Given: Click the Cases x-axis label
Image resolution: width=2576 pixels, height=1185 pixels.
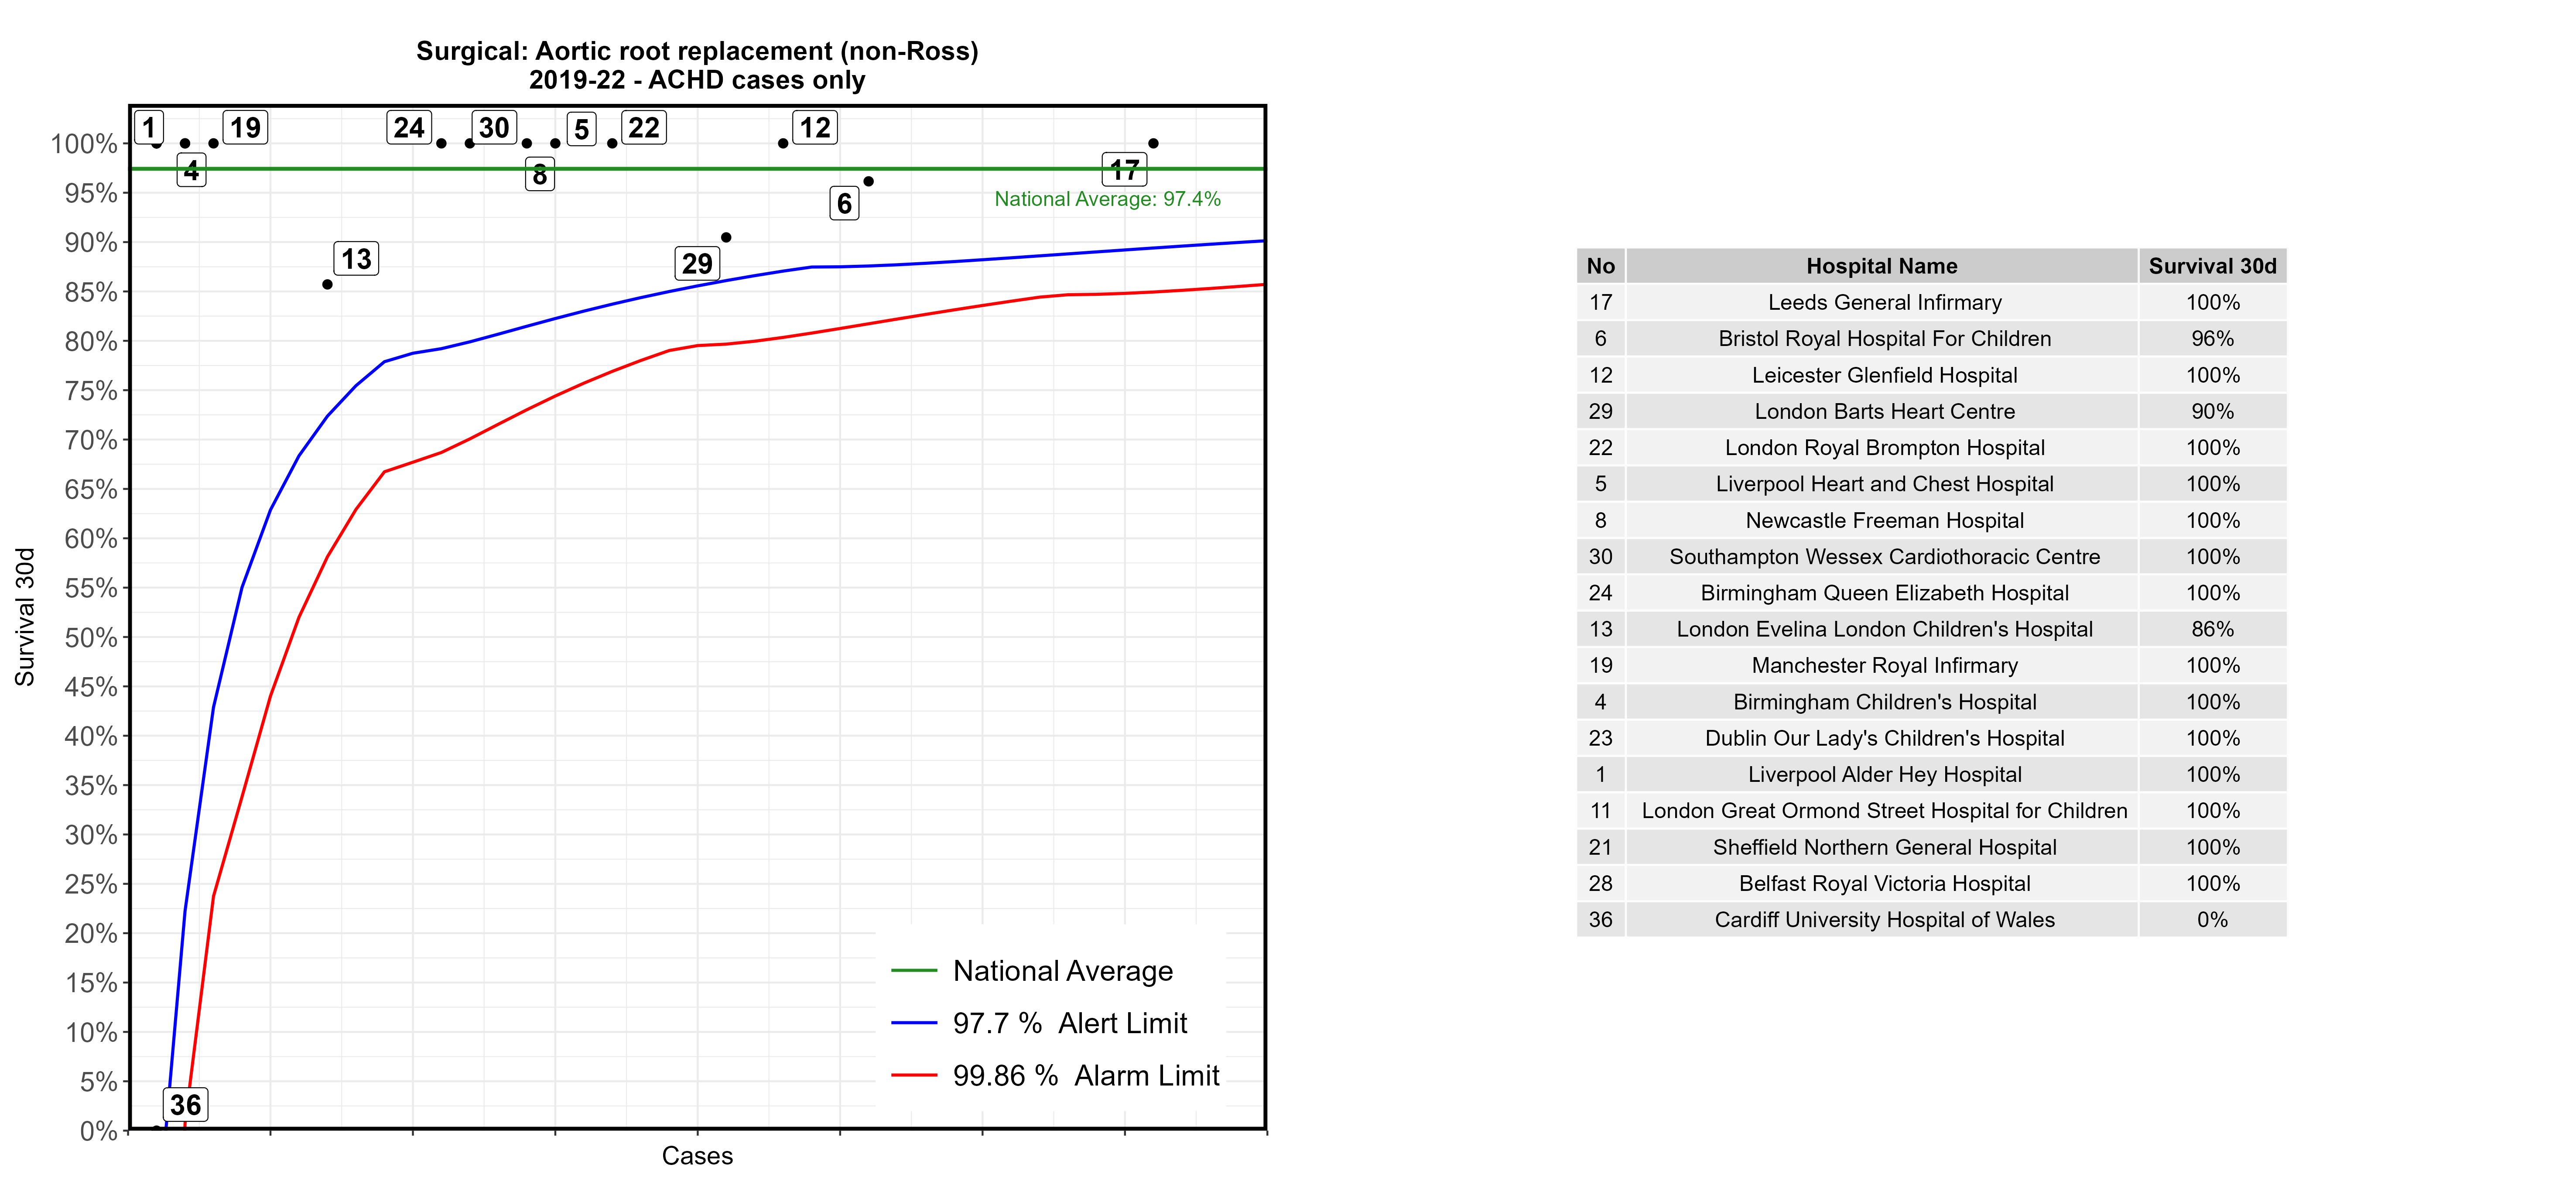Looking at the screenshot, I should (x=697, y=1156).
